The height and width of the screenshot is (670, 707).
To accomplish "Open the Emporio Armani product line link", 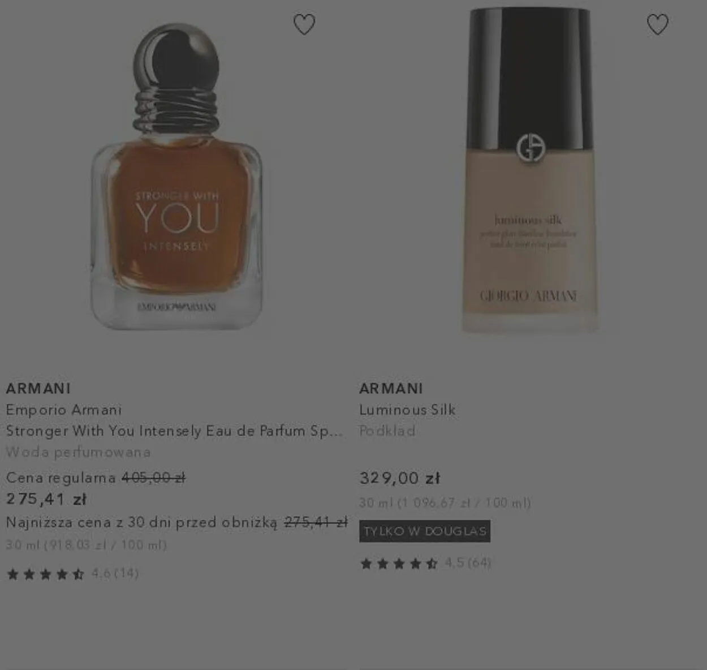I will (64, 410).
